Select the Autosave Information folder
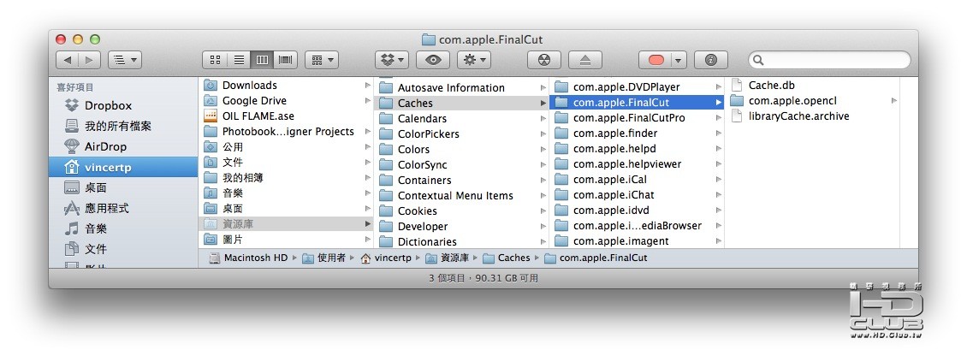The width and height of the screenshot is (967, 356). tap(462, 87)
